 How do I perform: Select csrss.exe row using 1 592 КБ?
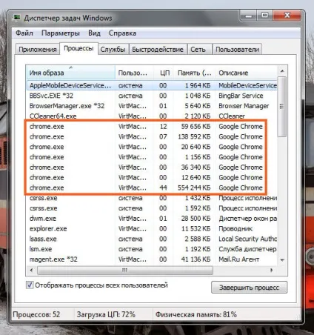(x=152, y=208)
